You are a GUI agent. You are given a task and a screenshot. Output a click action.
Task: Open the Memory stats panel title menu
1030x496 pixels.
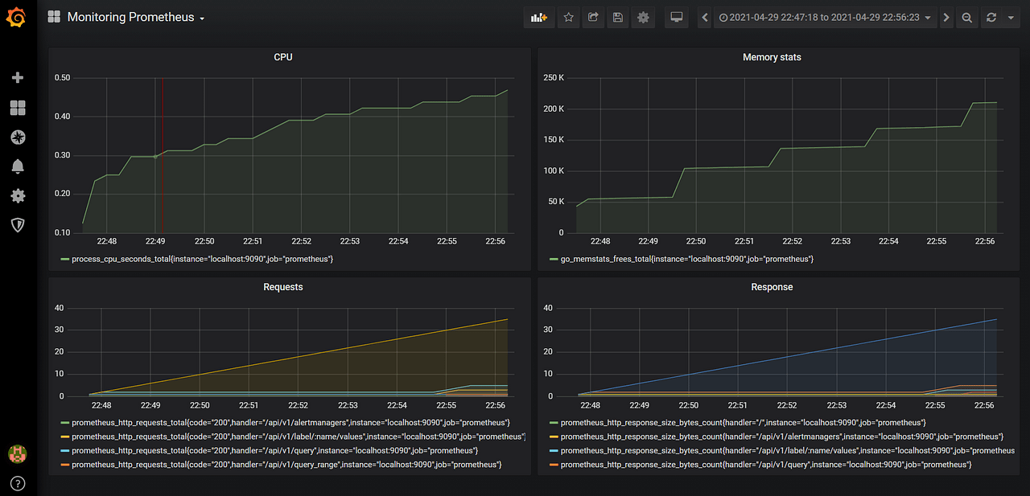(772, 57)
